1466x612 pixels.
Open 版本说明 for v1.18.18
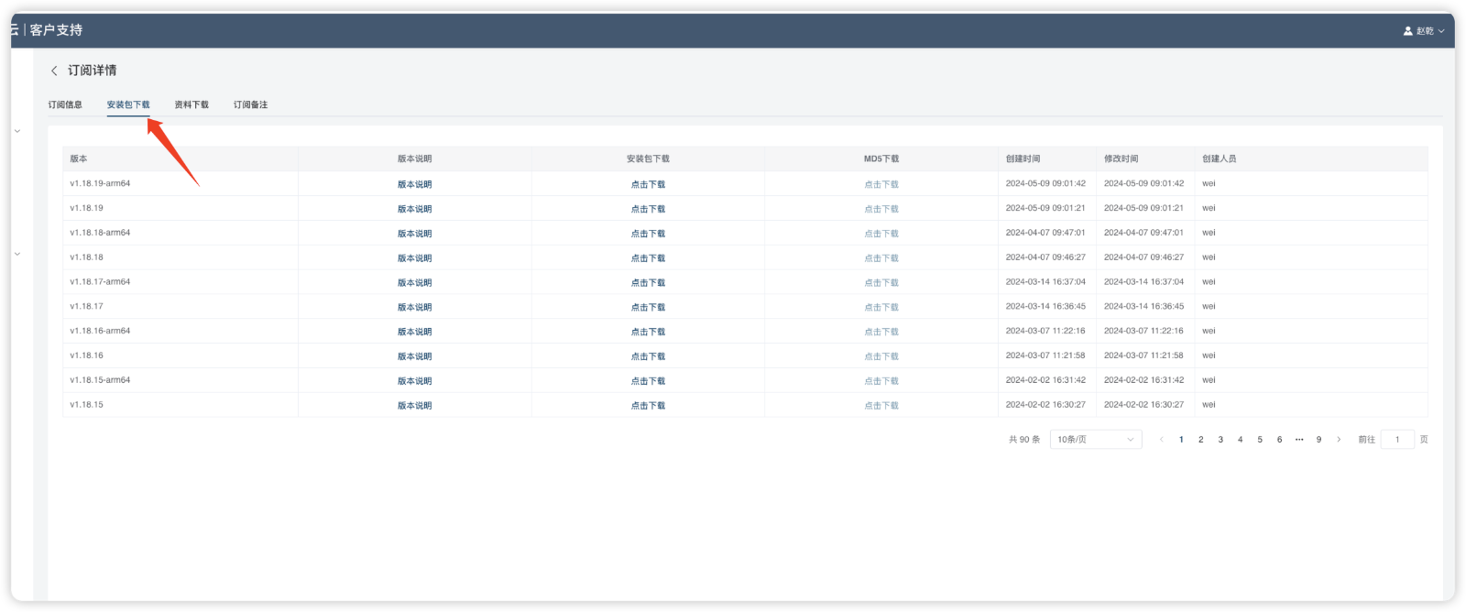point(414,258)
